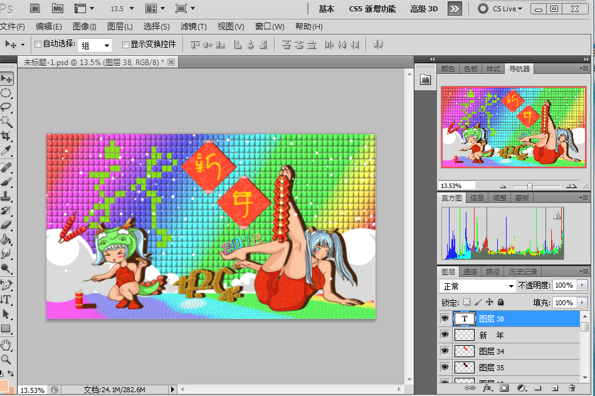Hide layer 图层 35
The width and height of the screenshot is (595, 396).
click(445, 367)
